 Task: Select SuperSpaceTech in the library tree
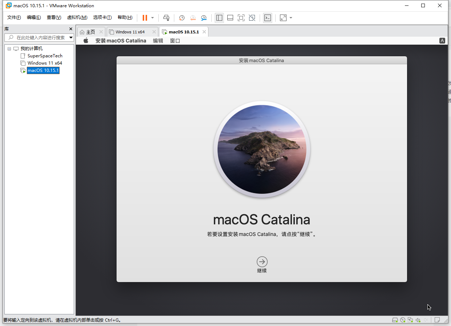[x=45, y=56]
